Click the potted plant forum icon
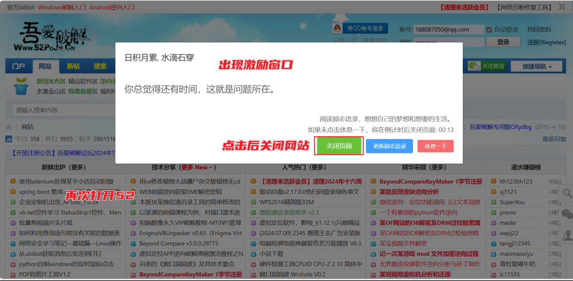This screenshot has width=573, height=281. click(x=21, y=86)
